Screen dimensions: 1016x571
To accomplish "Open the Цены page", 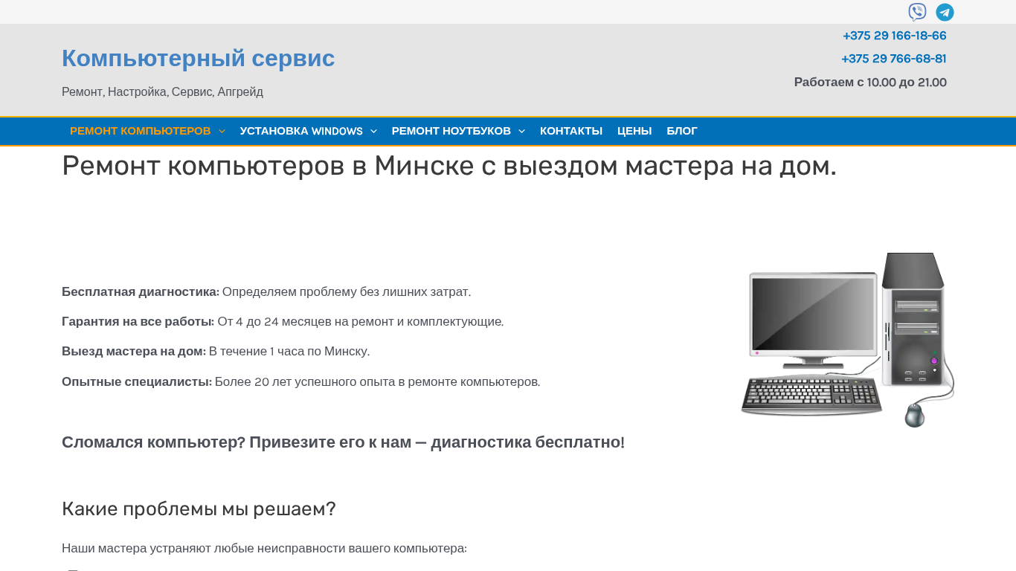I will pos(634,131).
